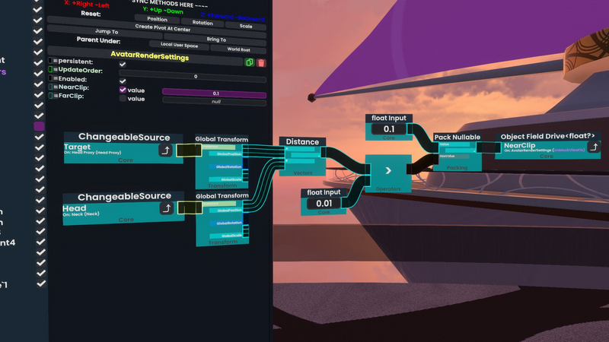Click the float input field showing 0.1
This screenshot has width=609, height=342.
389,129
